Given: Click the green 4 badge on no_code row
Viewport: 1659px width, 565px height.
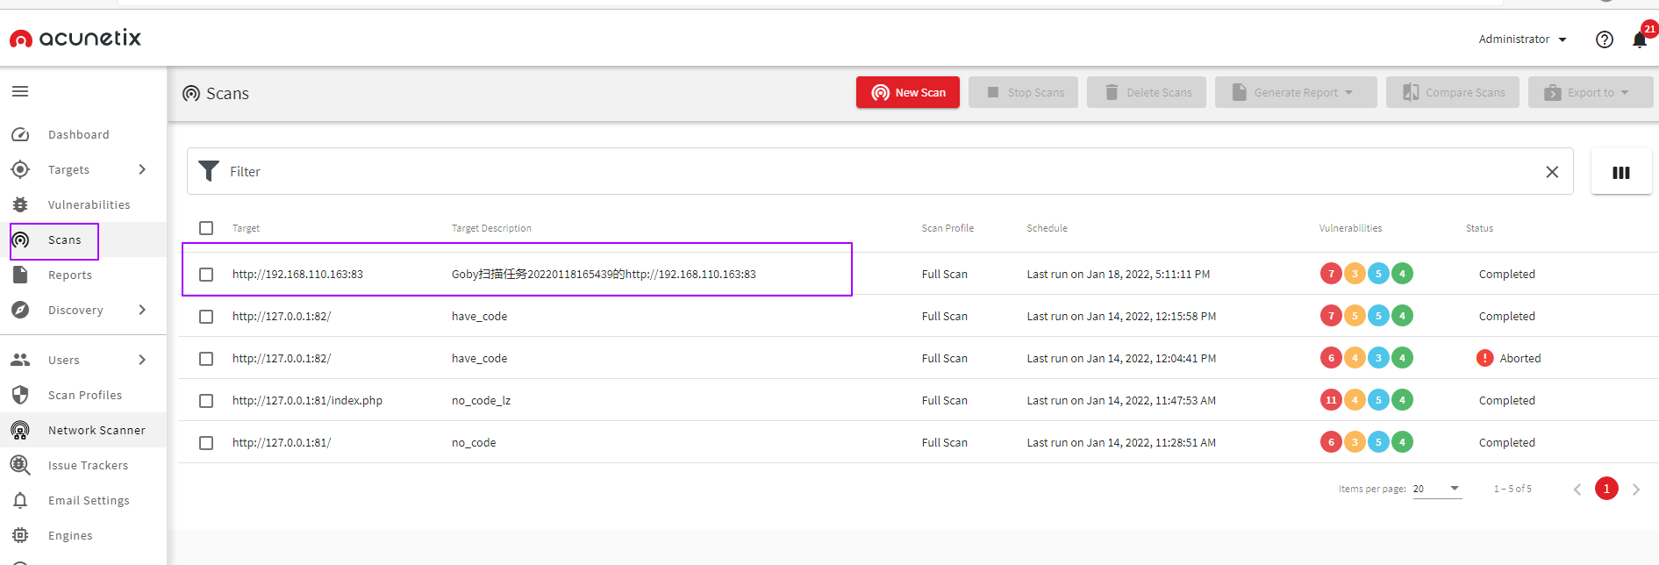Looking at the screenshot, I should tap(1402, 442).
